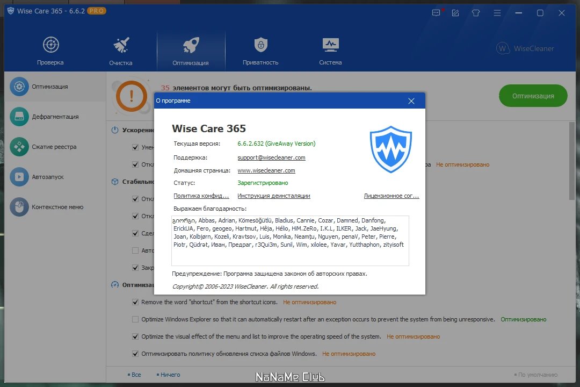This screenshot has width=580, height=387.
Task: Close the О программе dialog
Action: coord(411,101)
